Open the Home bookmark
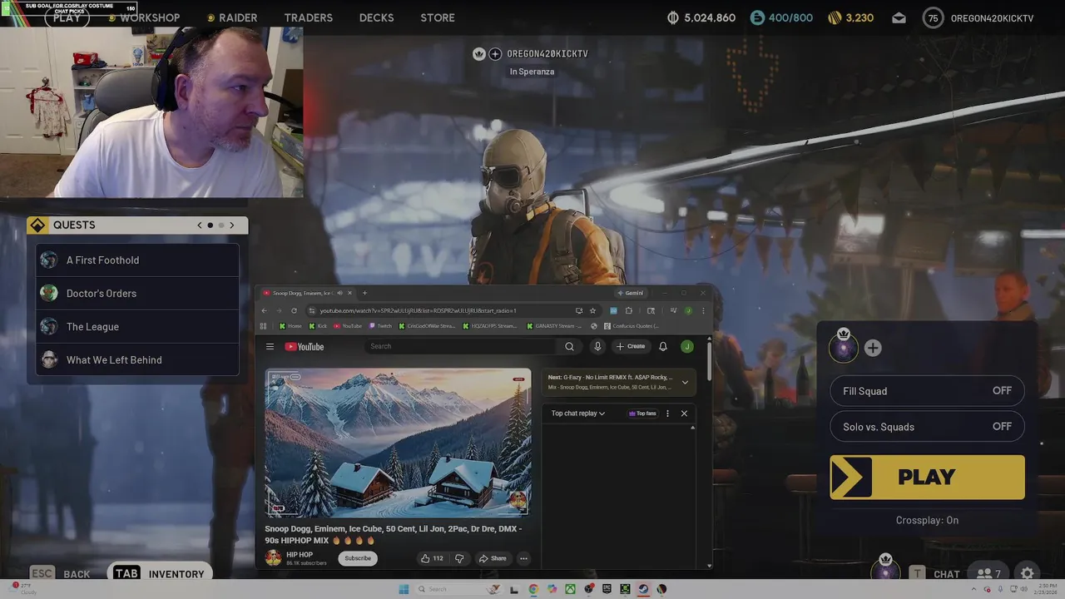1065x599 pixels. coord(290,326)
